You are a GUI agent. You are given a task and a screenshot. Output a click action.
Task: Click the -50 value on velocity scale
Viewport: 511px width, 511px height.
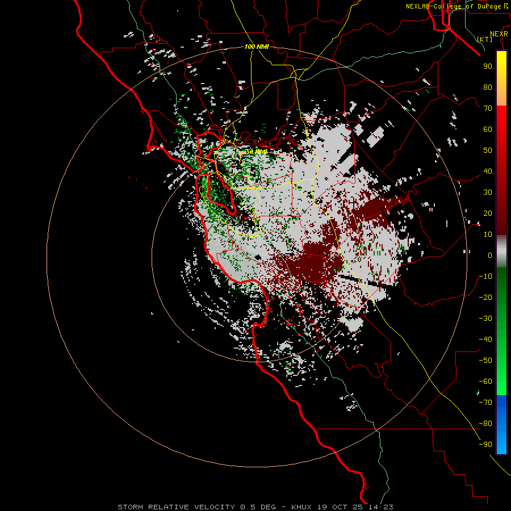click(485, 361)
